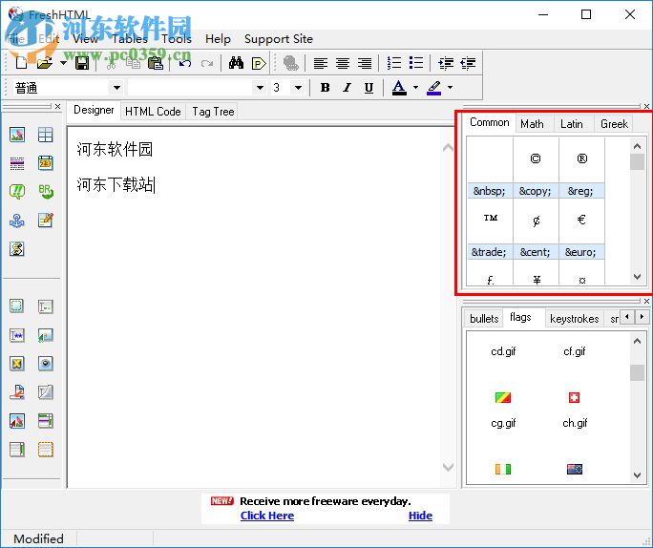Close the symbols panel
This screenshot has height=548, width=653.
coord(646,106)
